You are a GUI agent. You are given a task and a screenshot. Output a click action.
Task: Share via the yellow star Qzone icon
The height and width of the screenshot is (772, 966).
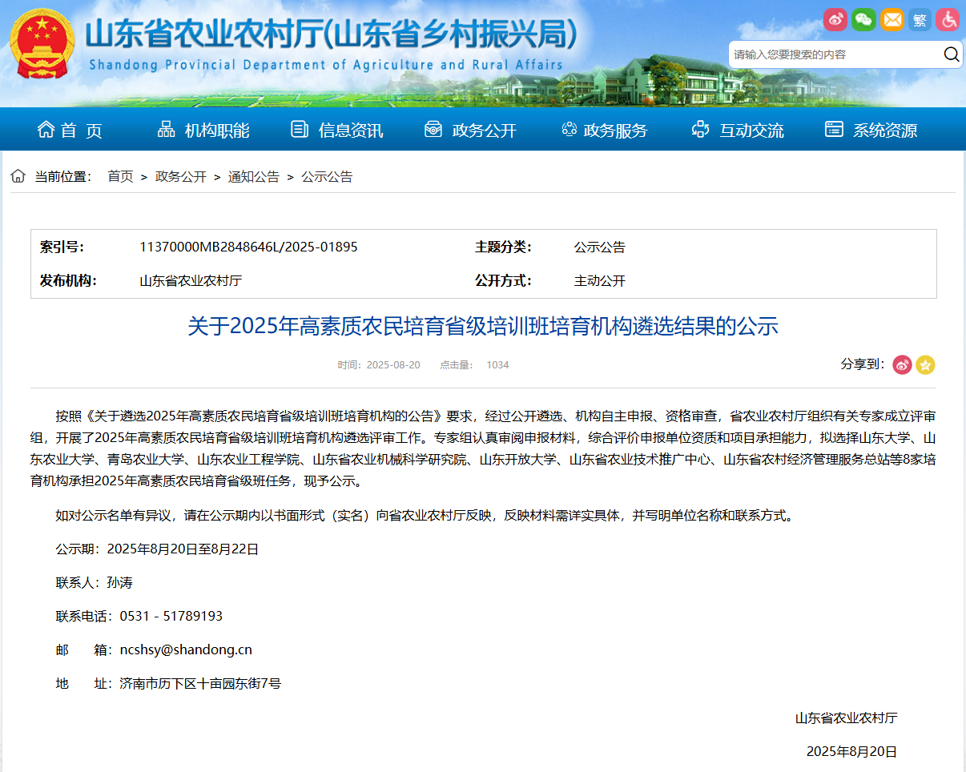[x=925, y=364]
